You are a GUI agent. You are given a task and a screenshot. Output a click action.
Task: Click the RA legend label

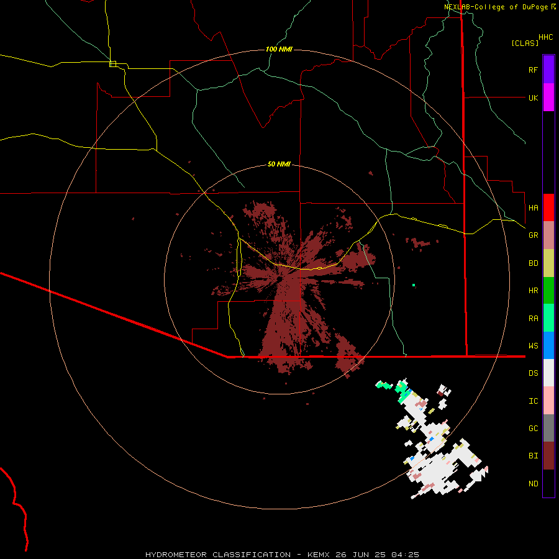533,319
